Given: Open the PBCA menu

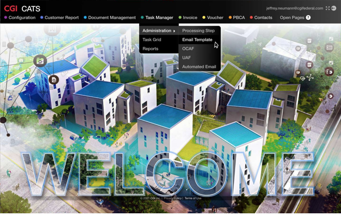Looking at the screenshot, I should tap(236, 18).
